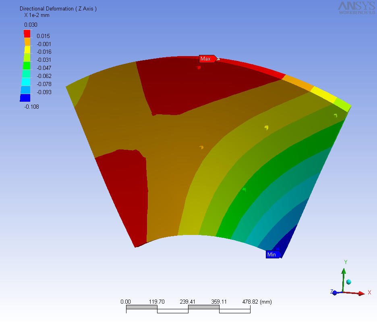Select the yellow probe flag on the model
Image resolution: width=377 pixels, height=323 pixels.
tap(266, 128)
